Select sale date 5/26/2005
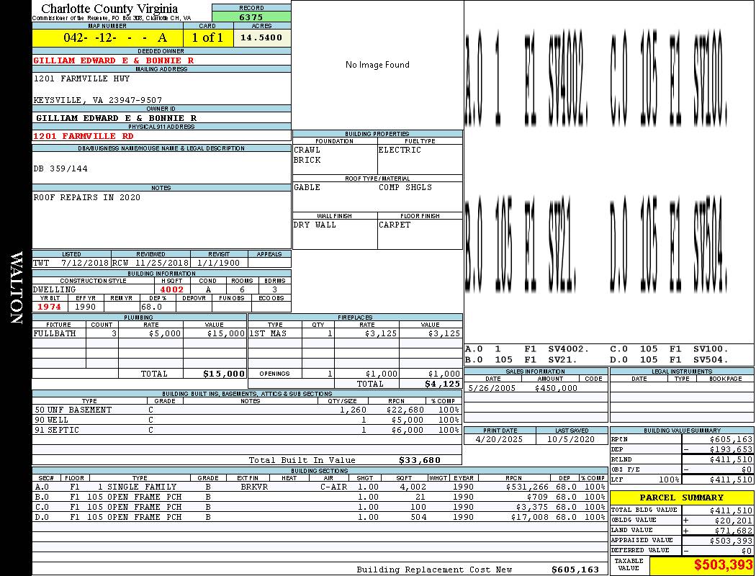The width and height of the screenshot is (756, 576). (492, 388)
